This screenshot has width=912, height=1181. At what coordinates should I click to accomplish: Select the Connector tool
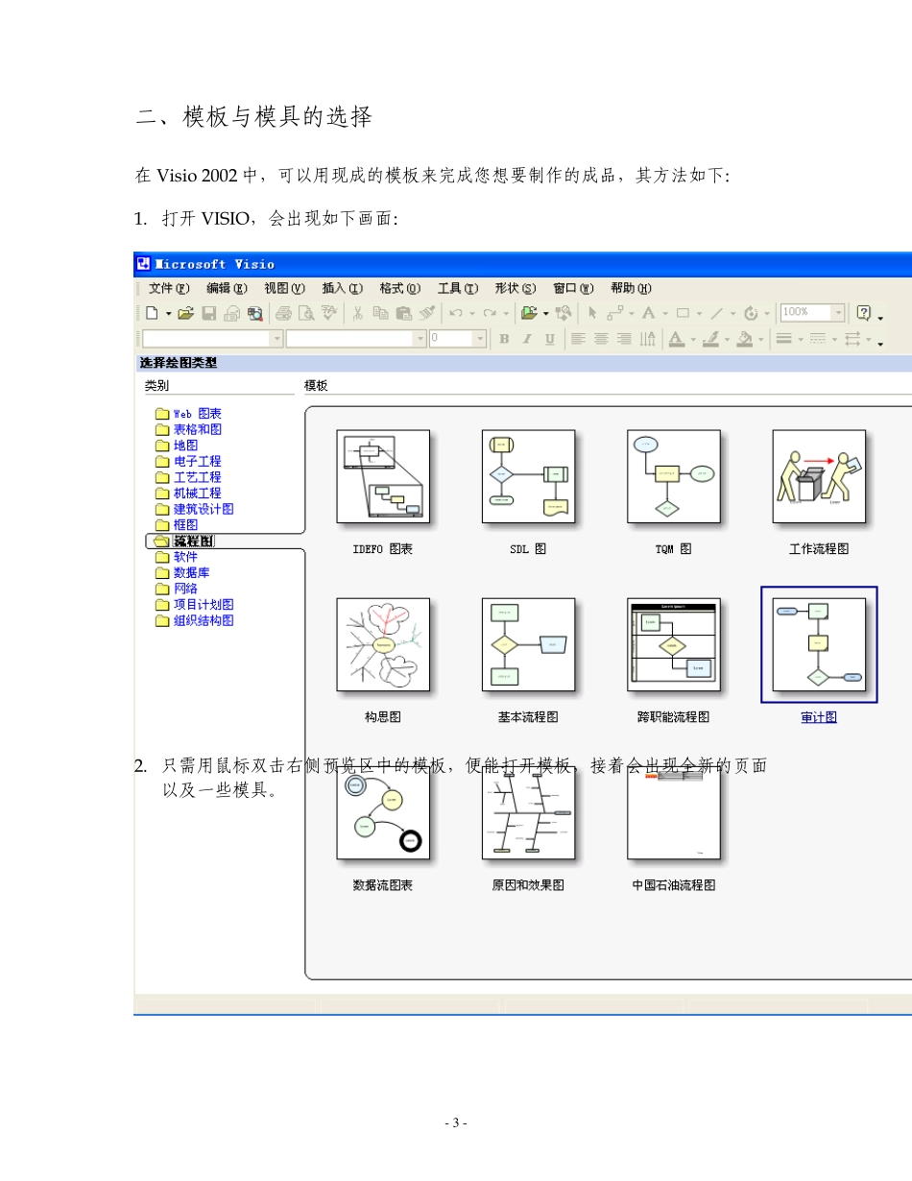pyautogui.click(x=615, y=313)
